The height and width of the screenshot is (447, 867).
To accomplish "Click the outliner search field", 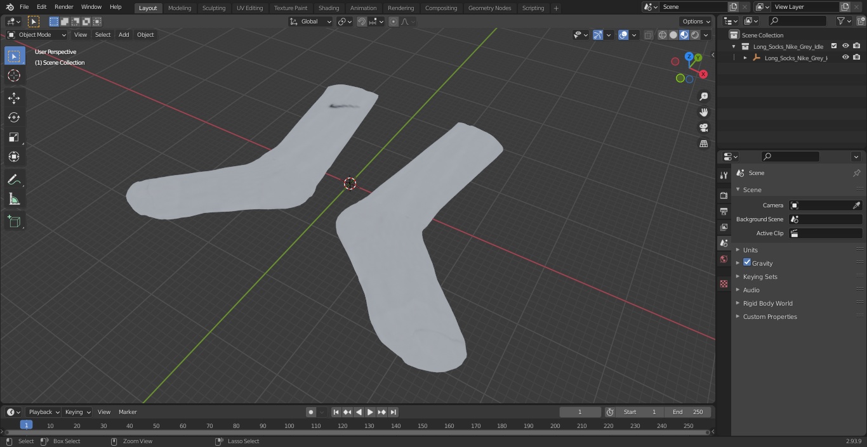I will coord(797,21).
